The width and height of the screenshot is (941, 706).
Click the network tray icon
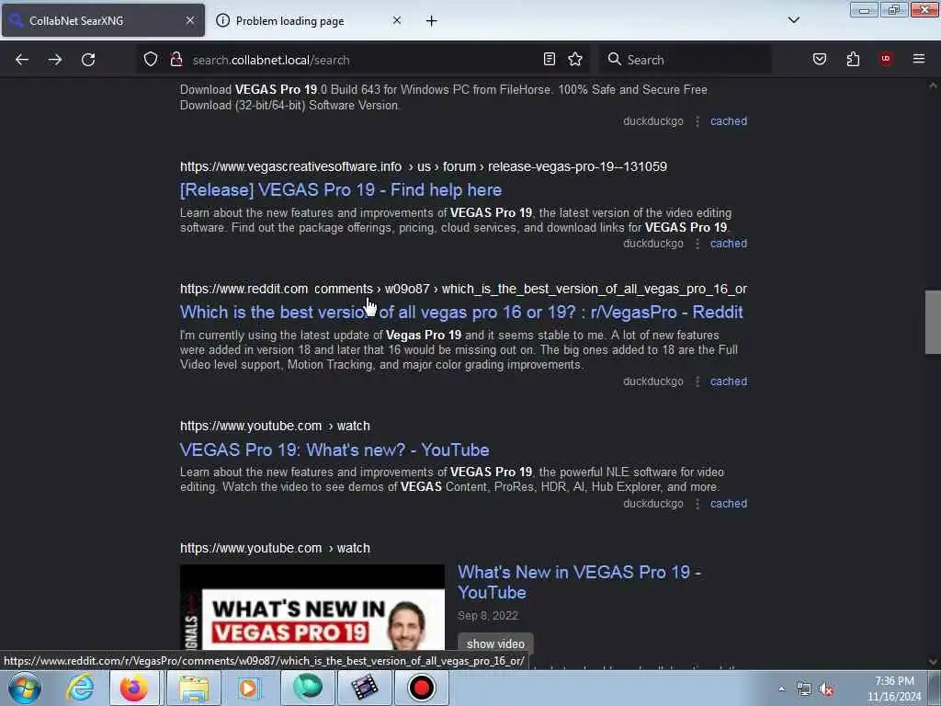(803, 689)
